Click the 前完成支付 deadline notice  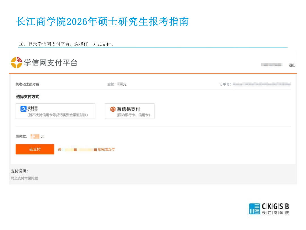click(106, 149)
